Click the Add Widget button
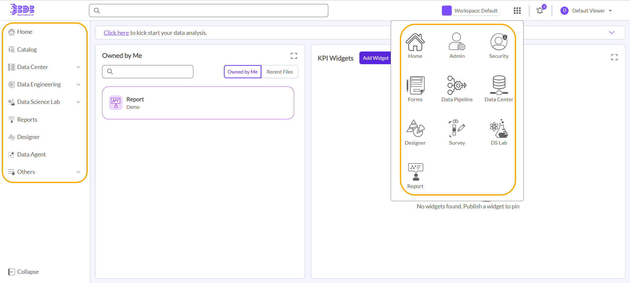630x283 pixels. [x=375, y=58]
